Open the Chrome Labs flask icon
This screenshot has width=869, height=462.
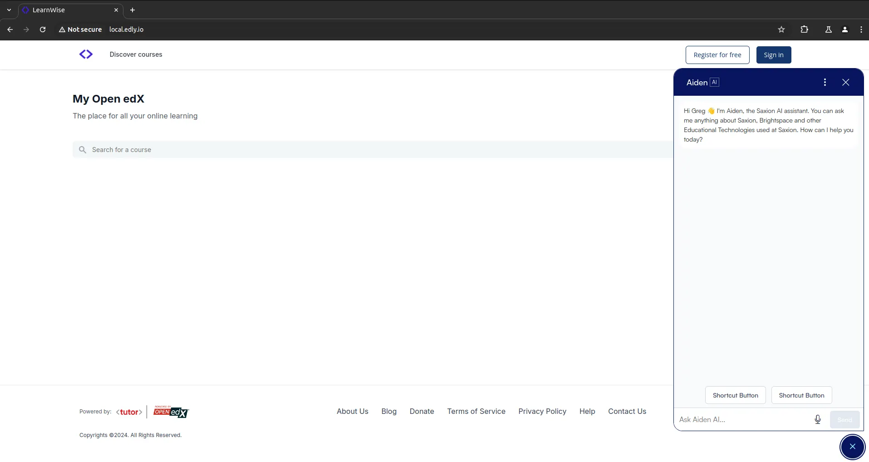(829, 29)
